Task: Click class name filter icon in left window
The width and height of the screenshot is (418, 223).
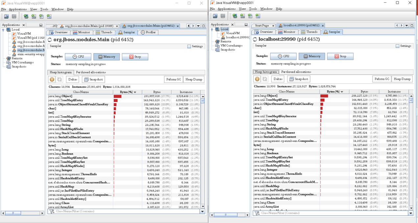Action: pyautogui.click(x=52, y=211)
